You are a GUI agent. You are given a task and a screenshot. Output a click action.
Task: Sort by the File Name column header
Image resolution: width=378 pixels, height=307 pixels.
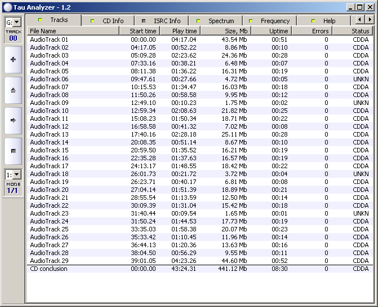pos(76,31)
